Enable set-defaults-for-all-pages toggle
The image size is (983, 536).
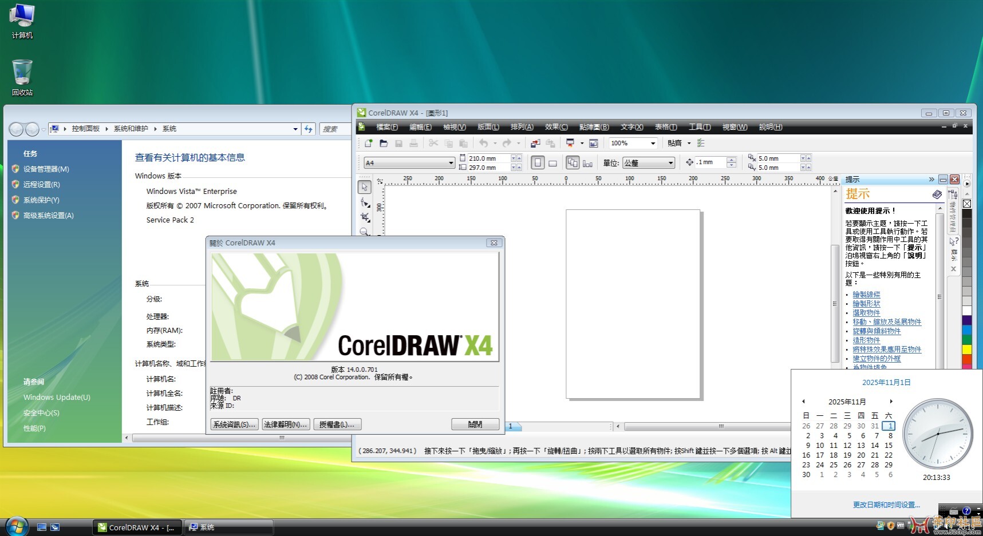(573, 162)
